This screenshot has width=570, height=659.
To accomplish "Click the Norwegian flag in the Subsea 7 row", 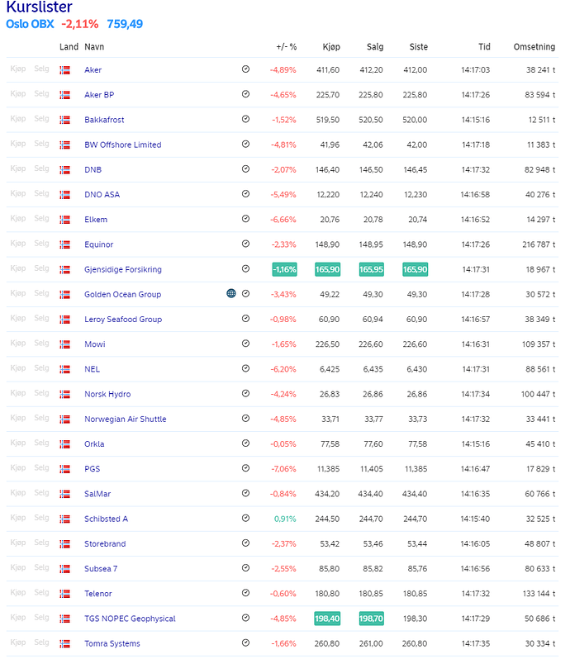I will [64, 569].
